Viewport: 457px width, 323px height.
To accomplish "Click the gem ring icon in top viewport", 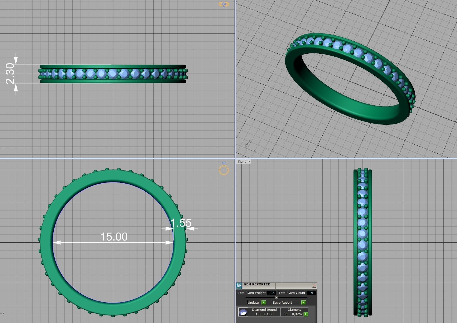I will coord(224,4).
